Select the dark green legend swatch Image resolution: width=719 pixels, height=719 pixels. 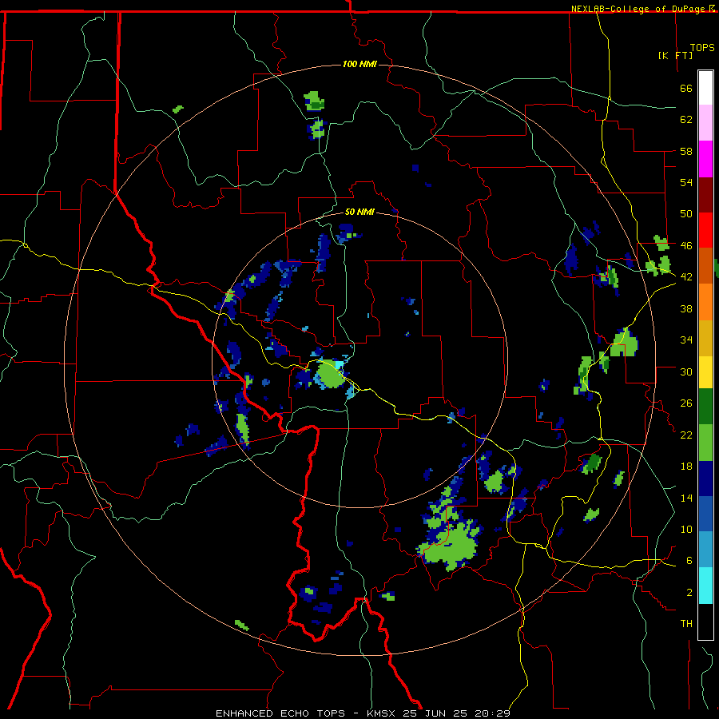pos(705,407)
